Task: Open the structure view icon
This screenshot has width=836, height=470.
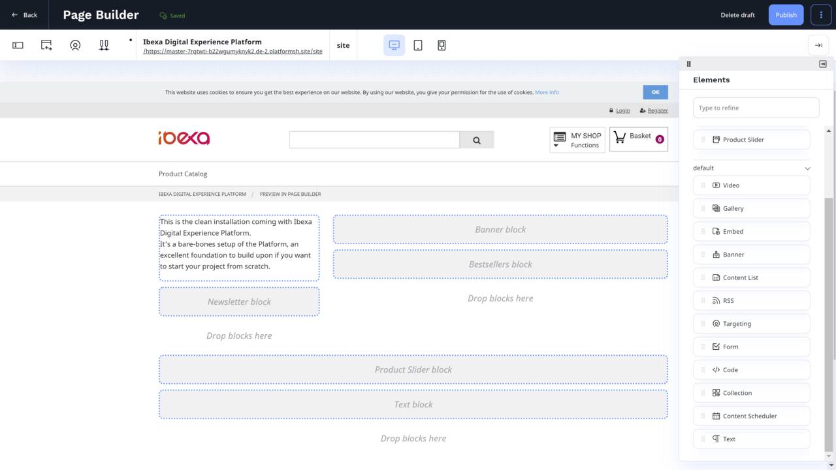Action: [x=104, y=45]
